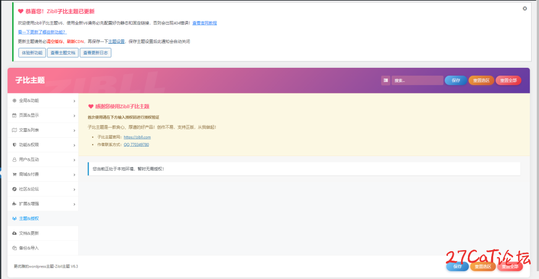Expand the 社区&论坛 chevron arrow
The width and height of the screenshot is (539, 279).
click(74, 190)
